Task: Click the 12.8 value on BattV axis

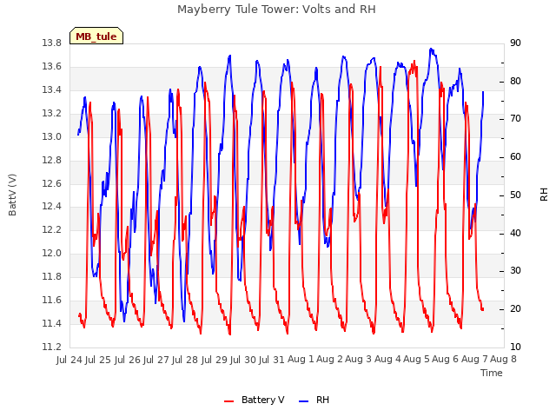Action: (x=51, y=160)
